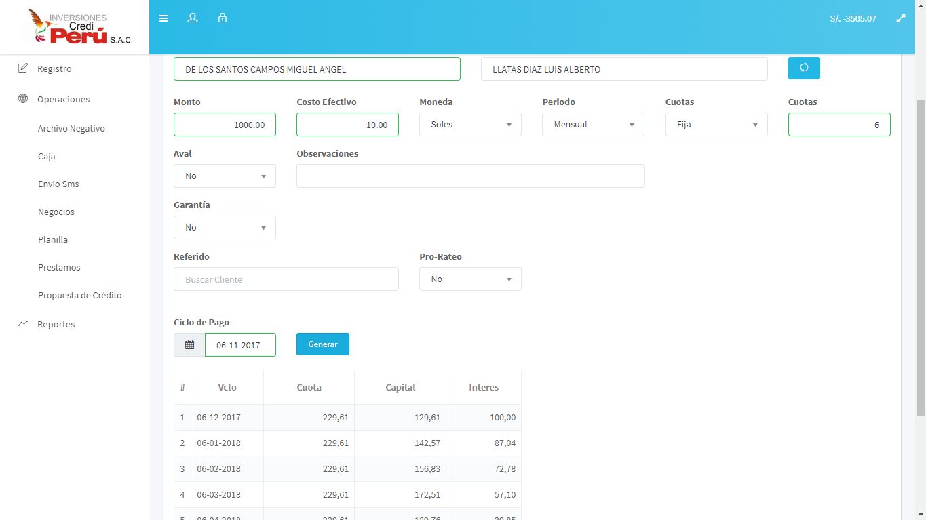This screenshot has height=520, width=926.
Task: Click the balance S/. -3505.07 text
Action: 853,18
